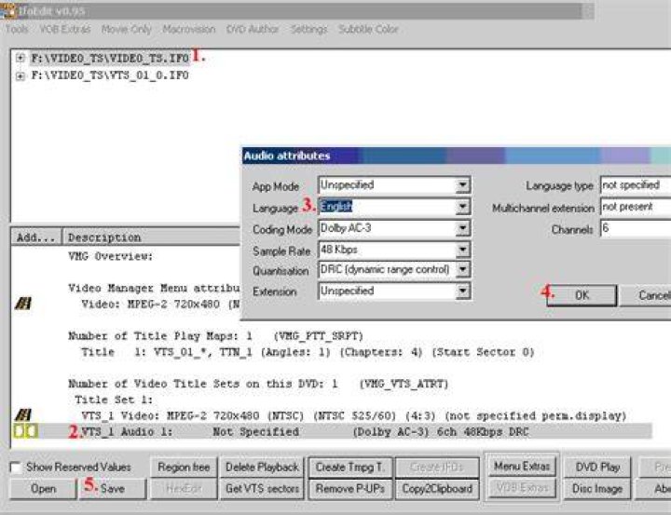Expand the VIDEO_TS.IFO tree node

click(20, 58)
